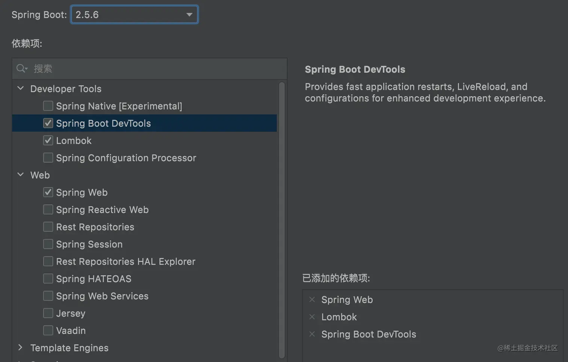Check the Spring HATEOAS checkbox
568x362 pixels.
(x=48, y=279)
